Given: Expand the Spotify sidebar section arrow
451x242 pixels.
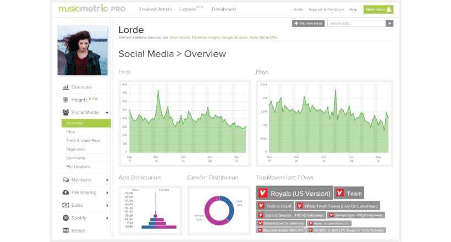Looking at the screenshot, I should point(107,218).
